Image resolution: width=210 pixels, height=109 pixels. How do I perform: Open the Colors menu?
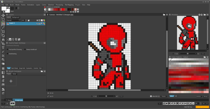44,5
